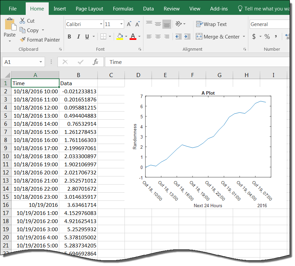
Task: Click the Increase Indent icon
Action: pos(188,37)
